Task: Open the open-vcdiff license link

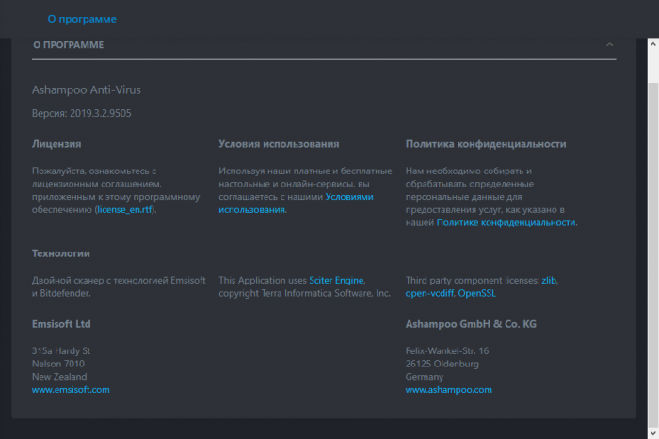Action: tap(428, 294)
